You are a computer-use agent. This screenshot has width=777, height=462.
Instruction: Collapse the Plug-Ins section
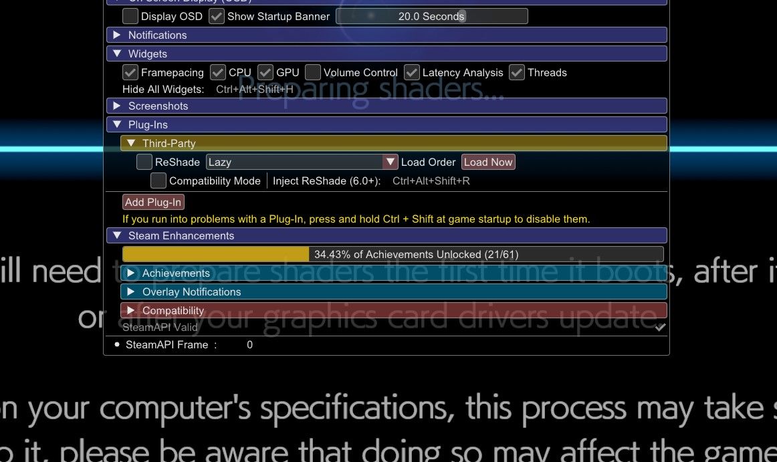click(386, 124)
